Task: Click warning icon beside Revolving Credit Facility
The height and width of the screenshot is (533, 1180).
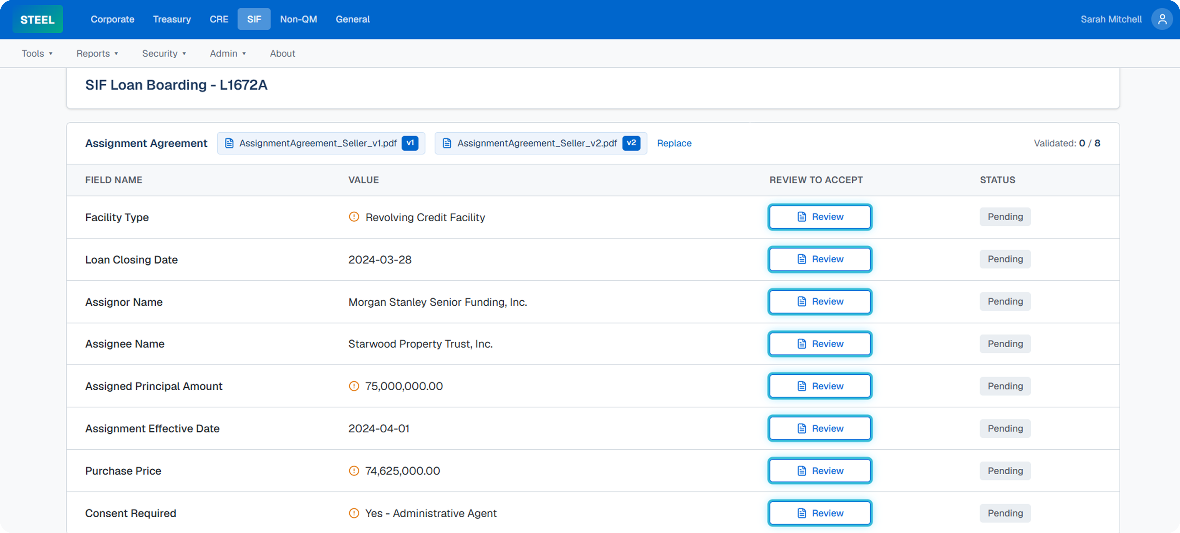Action: 354,217
